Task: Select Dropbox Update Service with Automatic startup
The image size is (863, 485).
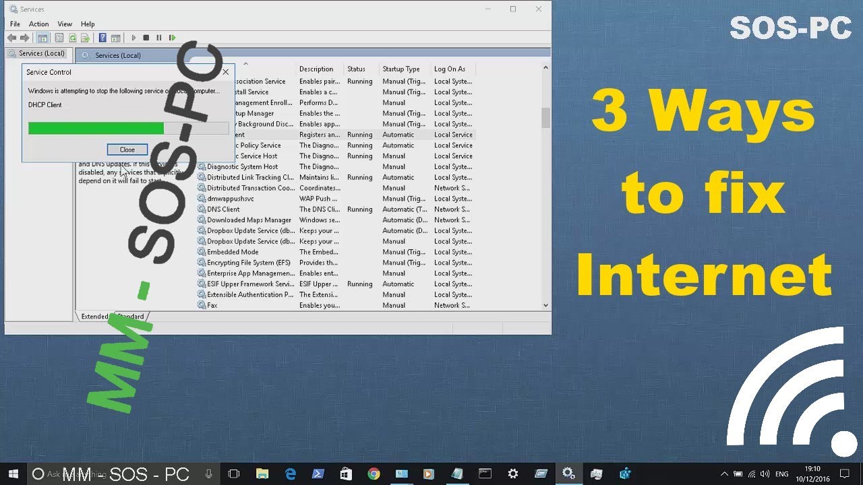Action: pos(336,230)
